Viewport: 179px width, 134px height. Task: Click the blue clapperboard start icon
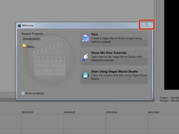(x=85, y=75)
